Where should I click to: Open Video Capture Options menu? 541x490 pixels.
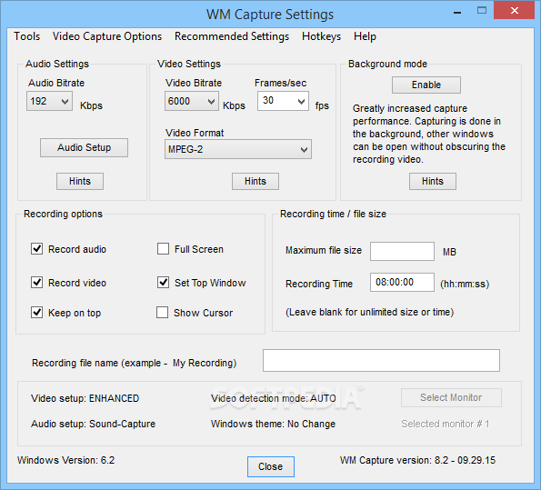(x=107, y=36)
